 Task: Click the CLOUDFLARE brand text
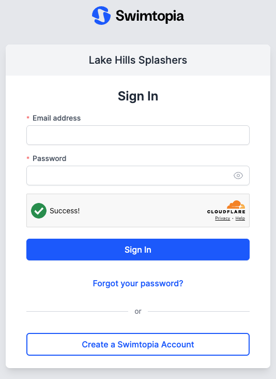pyautogui.click(x=226, y=212)
